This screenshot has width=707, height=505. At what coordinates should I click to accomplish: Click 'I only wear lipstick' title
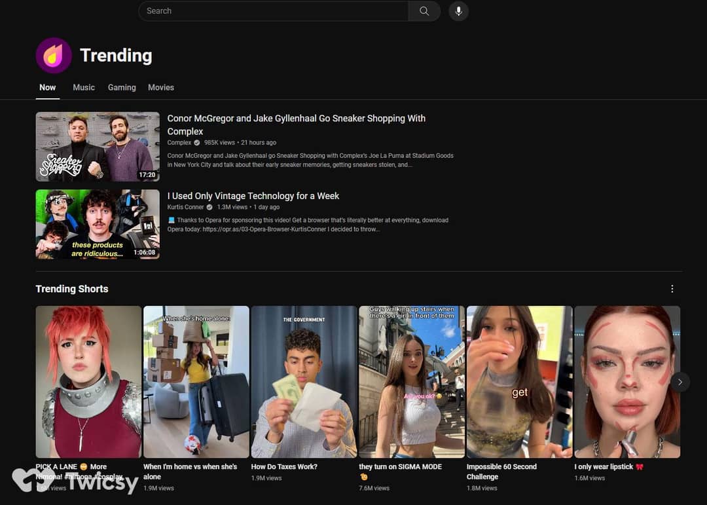pos(609,466)
